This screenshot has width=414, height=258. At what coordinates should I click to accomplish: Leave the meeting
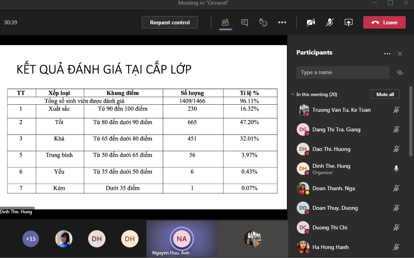coord(384,22)
